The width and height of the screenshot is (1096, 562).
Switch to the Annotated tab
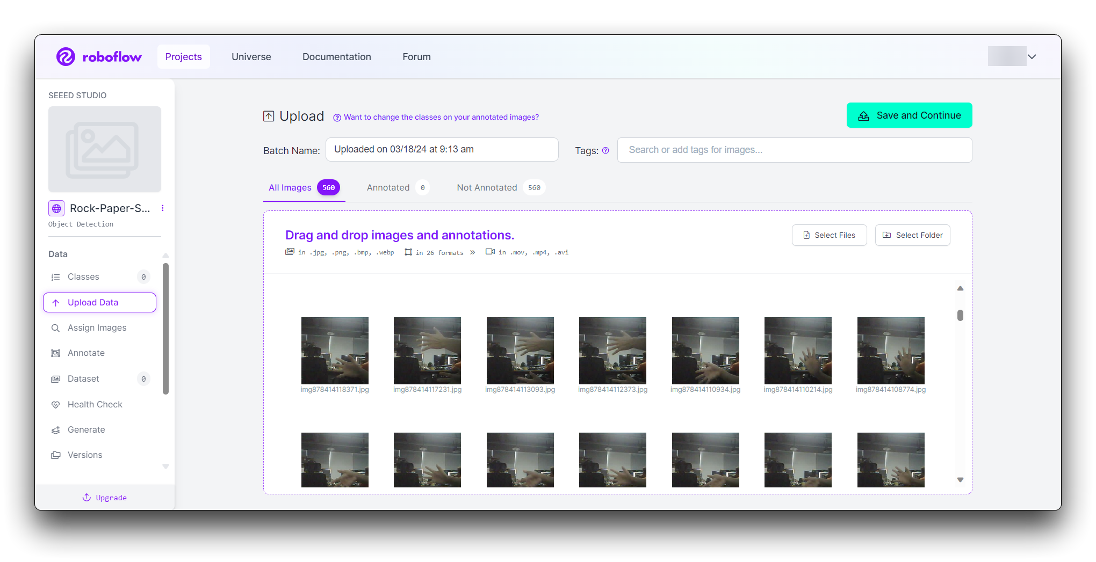[398, 187]
